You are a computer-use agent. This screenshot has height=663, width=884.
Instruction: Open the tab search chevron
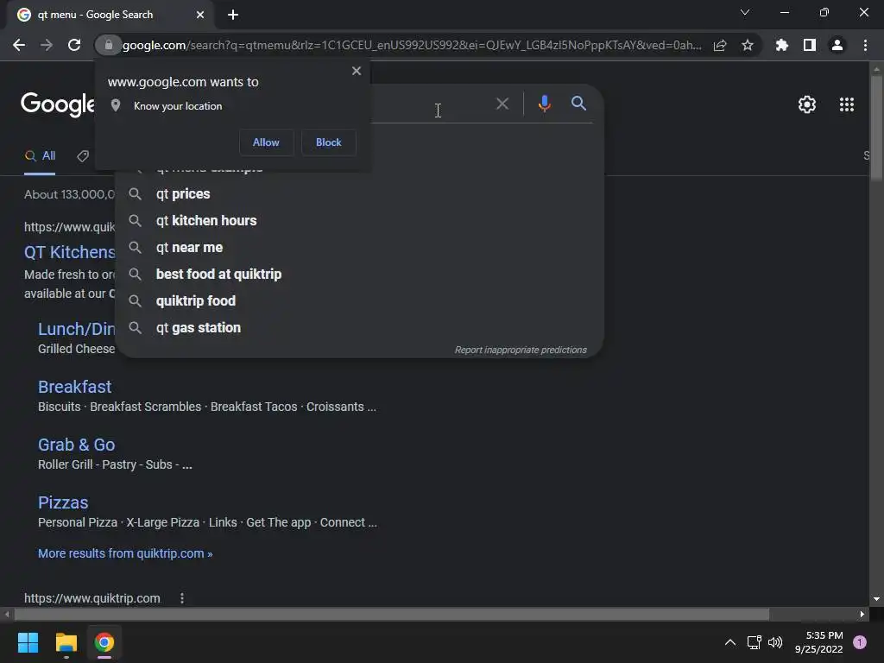745,12
